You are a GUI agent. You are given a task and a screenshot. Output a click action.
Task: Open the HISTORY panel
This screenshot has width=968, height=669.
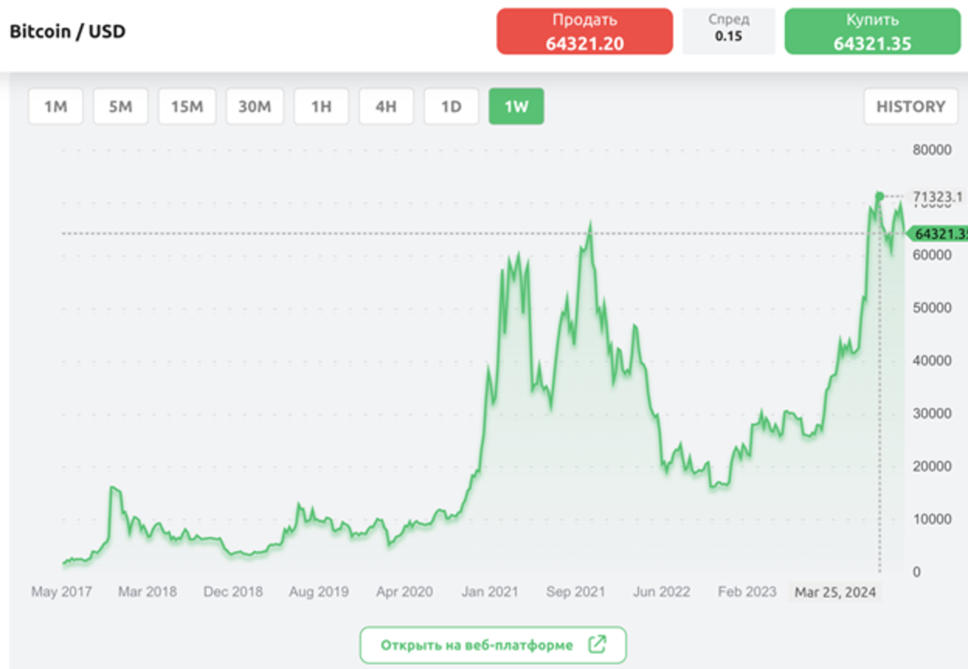[911, 107]
